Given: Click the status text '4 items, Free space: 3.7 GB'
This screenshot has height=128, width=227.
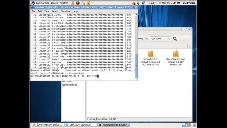Looking at the screenshot, I should pyautogui.click(x=101, y=119).
